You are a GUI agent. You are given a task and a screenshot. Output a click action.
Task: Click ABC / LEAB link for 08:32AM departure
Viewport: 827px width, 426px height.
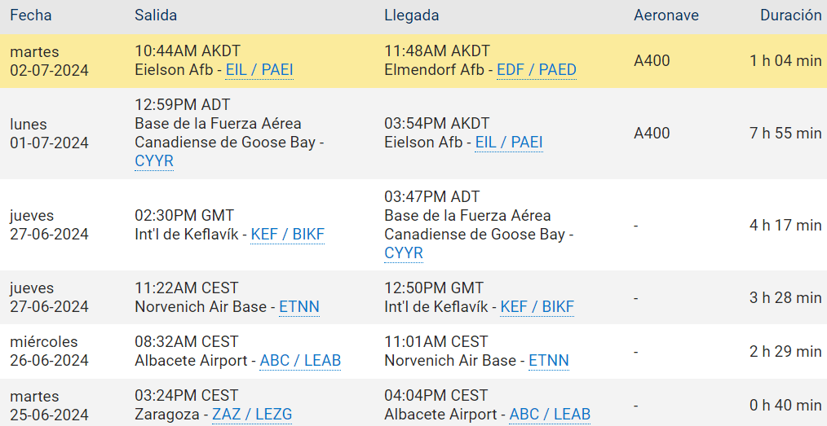point(300,361)
